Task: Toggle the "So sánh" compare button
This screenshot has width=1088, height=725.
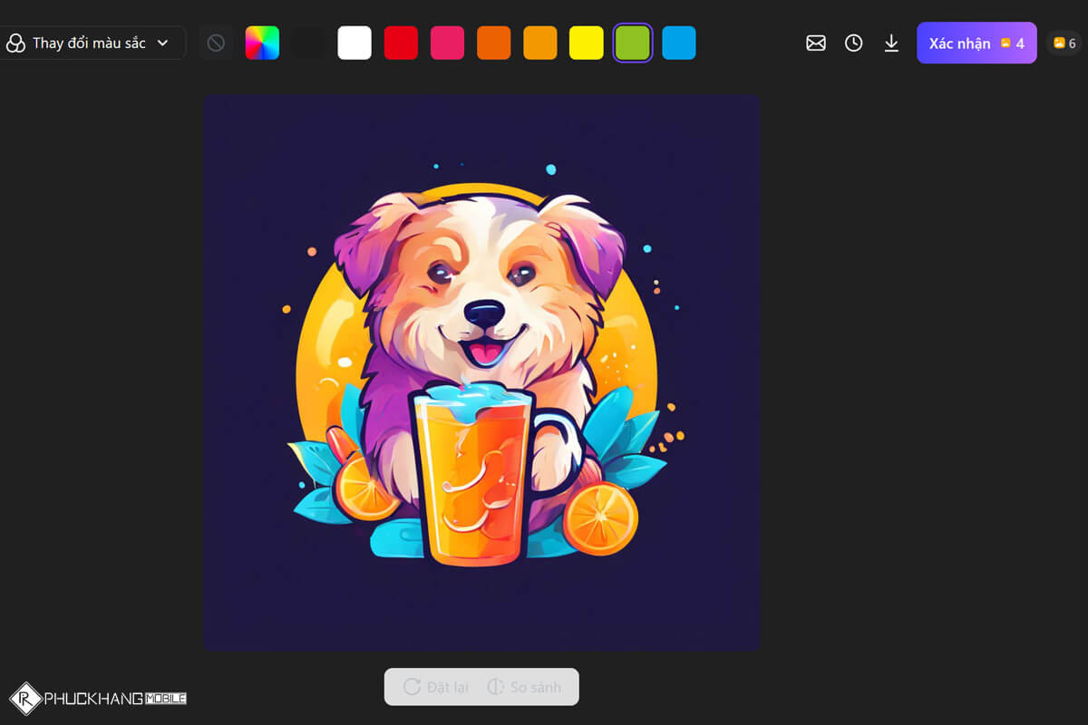Action: [524, 687]
